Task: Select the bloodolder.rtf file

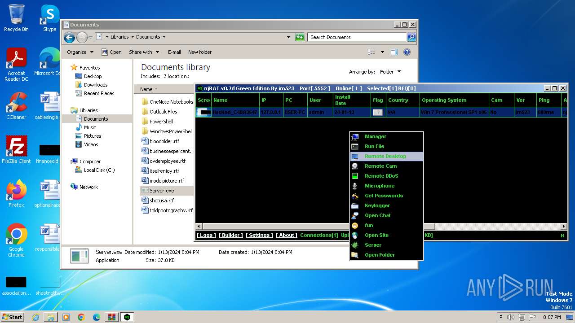Action: (x=164, y=141)
